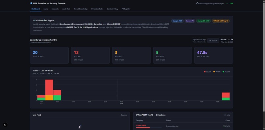Open the Threat Knowledge tab
Viewport: 265px width, 130px height.
(x=81, y=9)
